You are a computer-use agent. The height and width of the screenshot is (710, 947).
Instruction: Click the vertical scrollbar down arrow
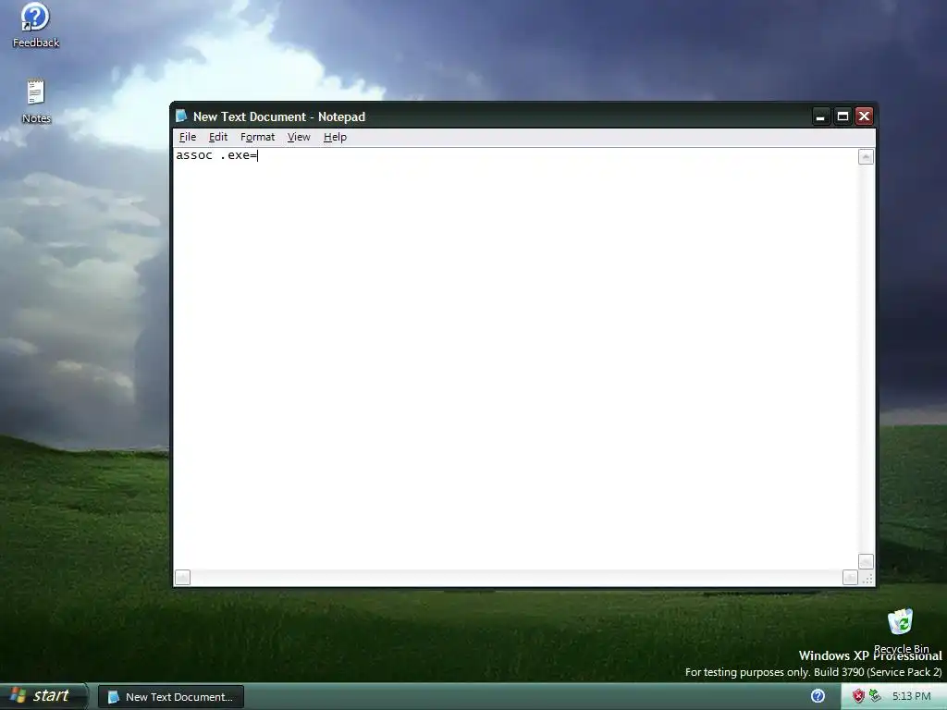click(866, 561)
